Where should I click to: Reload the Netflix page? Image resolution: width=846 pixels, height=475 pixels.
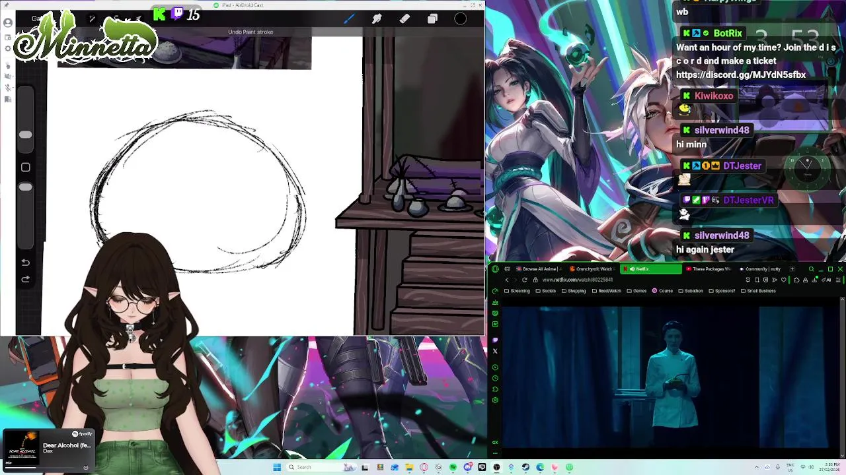(x=525, y=280)
